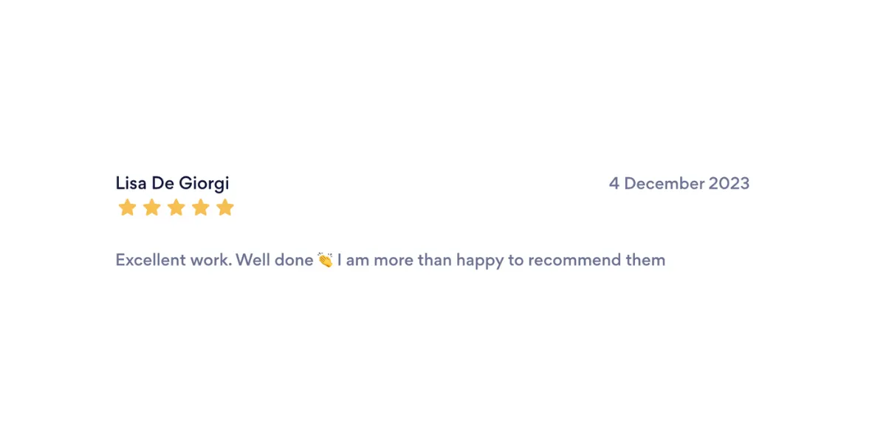Image resolution: width=886 pixels, height=443 pixels.
Task: Select the fourth gold rating star
Action: point(200,207)
